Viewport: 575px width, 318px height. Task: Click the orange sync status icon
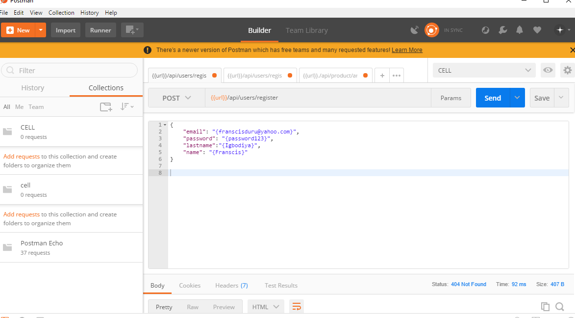click(x=431, y=30)
